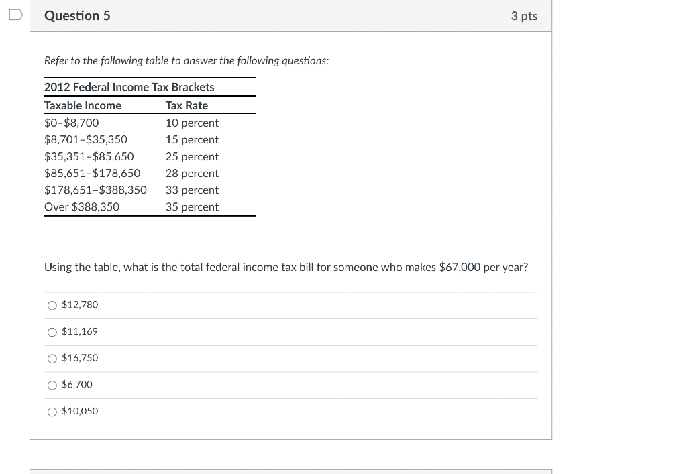Click the italicized question prompt text
687x474 pixels.
187,60
